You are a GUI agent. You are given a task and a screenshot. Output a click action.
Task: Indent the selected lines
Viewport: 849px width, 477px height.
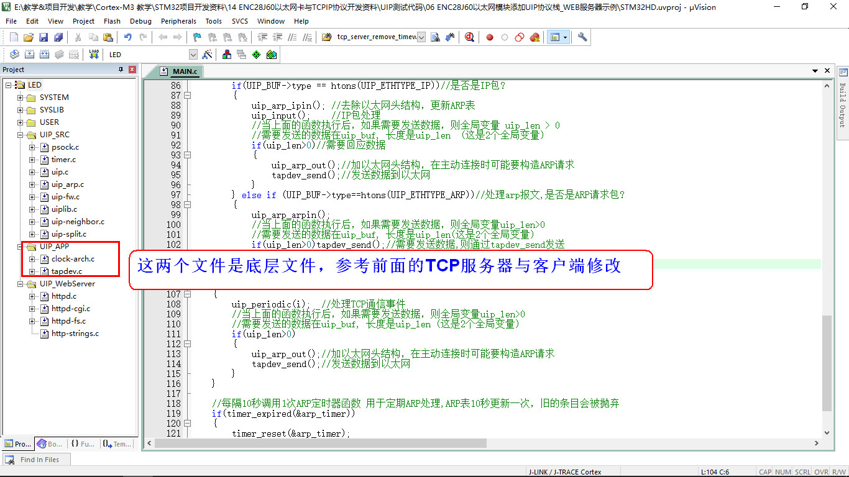click(x=262, y=37)
